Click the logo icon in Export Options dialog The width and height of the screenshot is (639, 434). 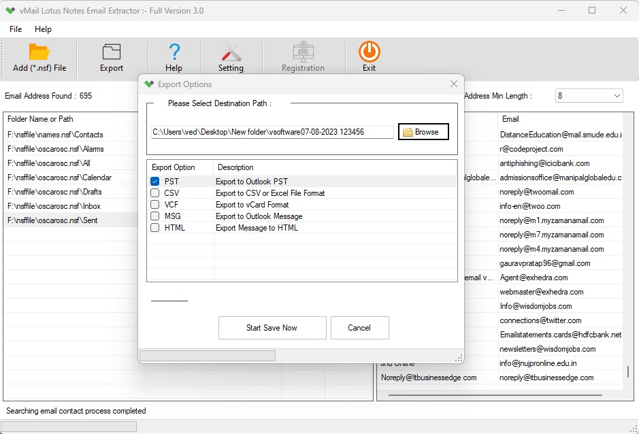coord(149,84)
